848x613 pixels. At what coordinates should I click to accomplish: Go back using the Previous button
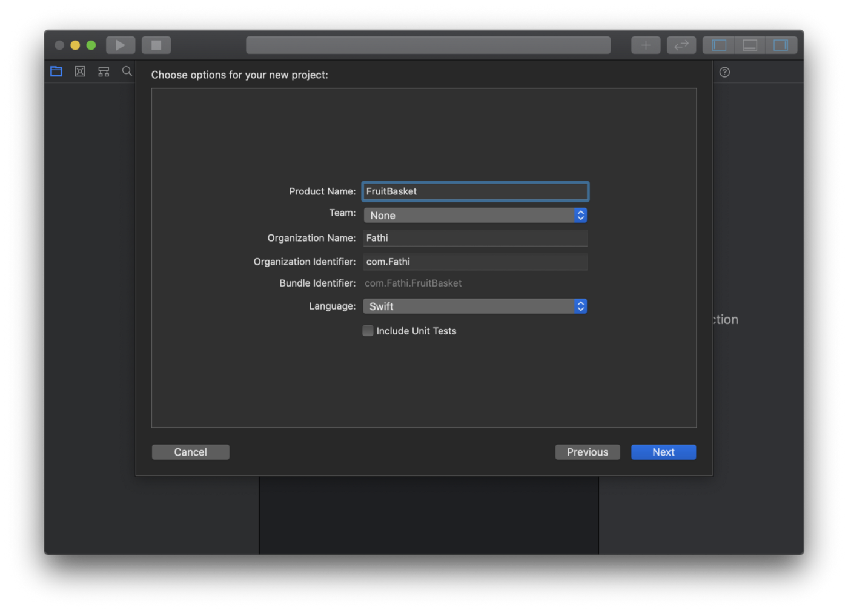(x=587, y=452)
